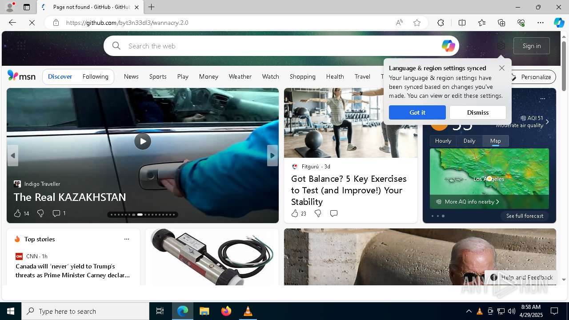Close the Language & region popup

click(x=501, y=68)
